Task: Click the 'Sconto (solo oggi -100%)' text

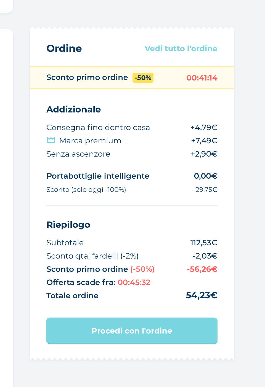Action: tap(86, 190)
